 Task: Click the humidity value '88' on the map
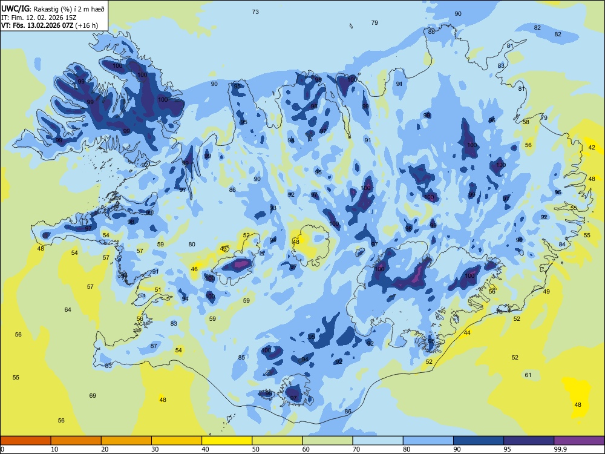pyautogui.click(x=431, y=31)
